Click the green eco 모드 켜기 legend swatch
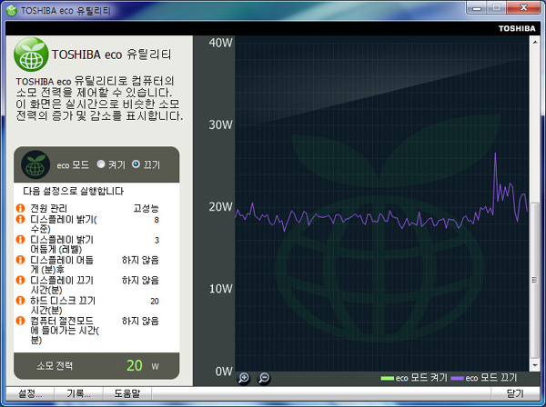This screenshot has height=407, width=546. coord(388,378)
